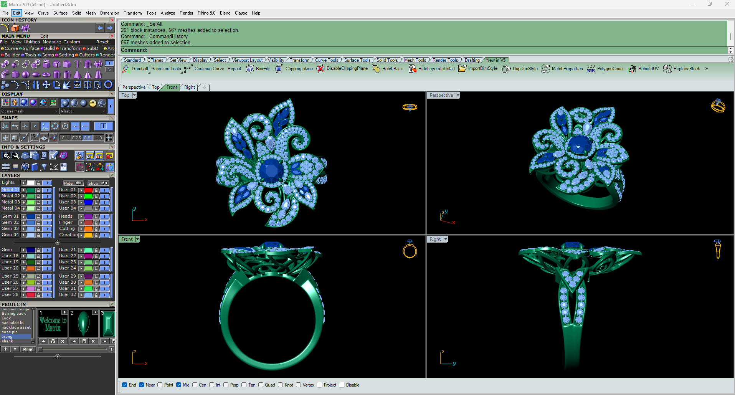Click the red User 01 color swatch

[x=88, y=190]
